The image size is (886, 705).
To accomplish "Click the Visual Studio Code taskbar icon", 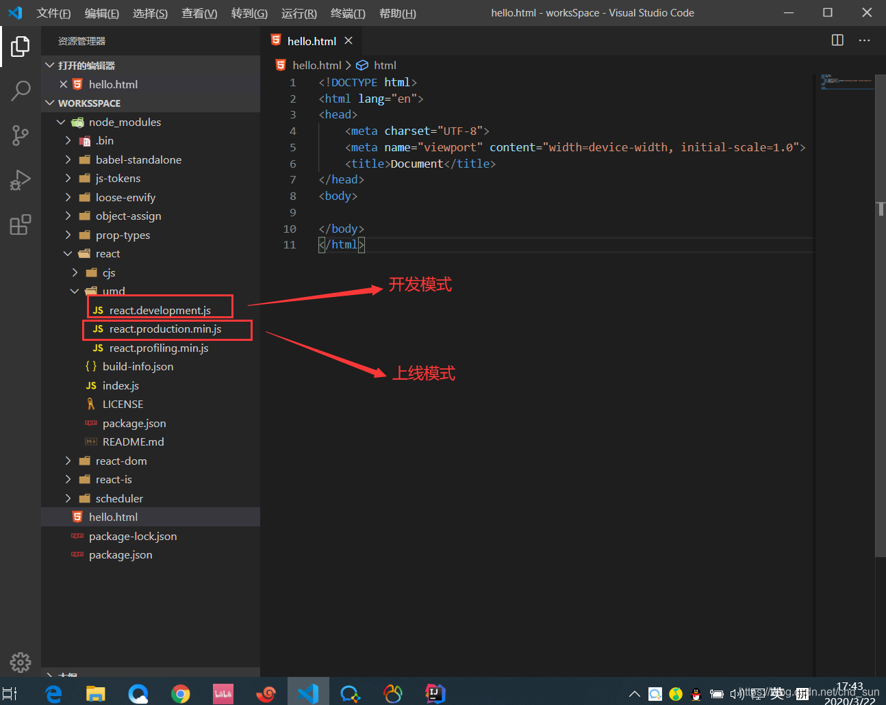I will coord(308,693).
